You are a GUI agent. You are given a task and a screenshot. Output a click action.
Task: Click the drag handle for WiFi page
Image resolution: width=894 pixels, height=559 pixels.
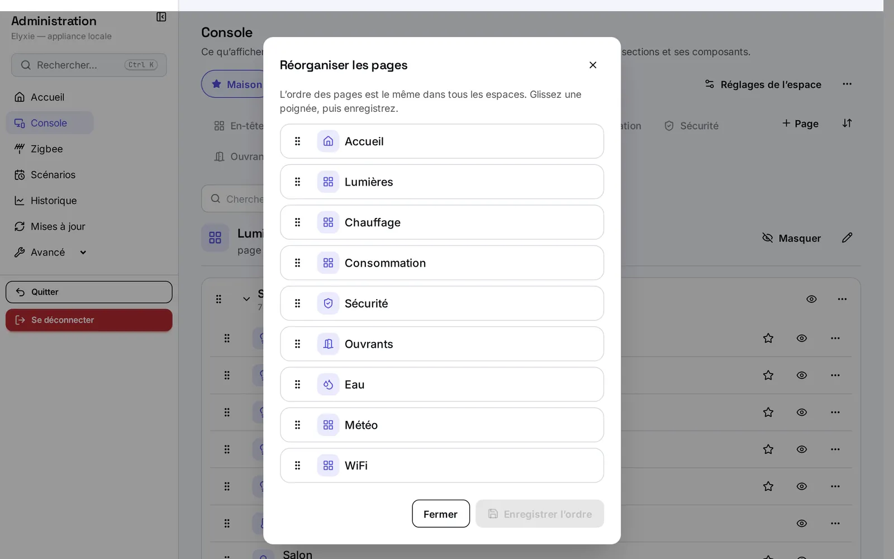tap(297, 466)
